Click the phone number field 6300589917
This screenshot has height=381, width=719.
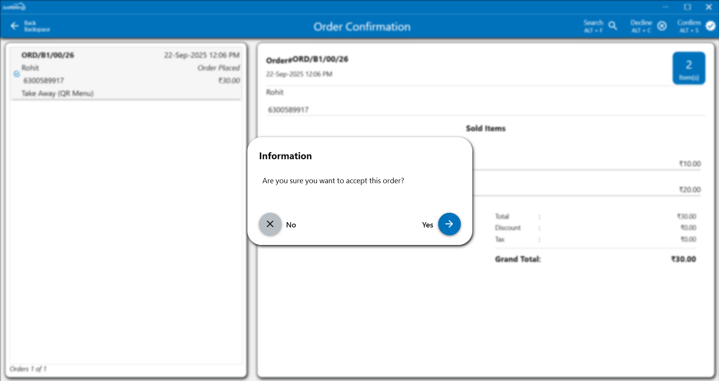pos(288,110)
